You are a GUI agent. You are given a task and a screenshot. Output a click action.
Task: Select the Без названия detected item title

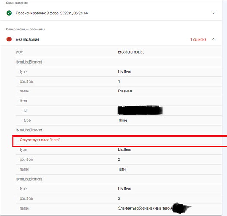click(27, 39)
